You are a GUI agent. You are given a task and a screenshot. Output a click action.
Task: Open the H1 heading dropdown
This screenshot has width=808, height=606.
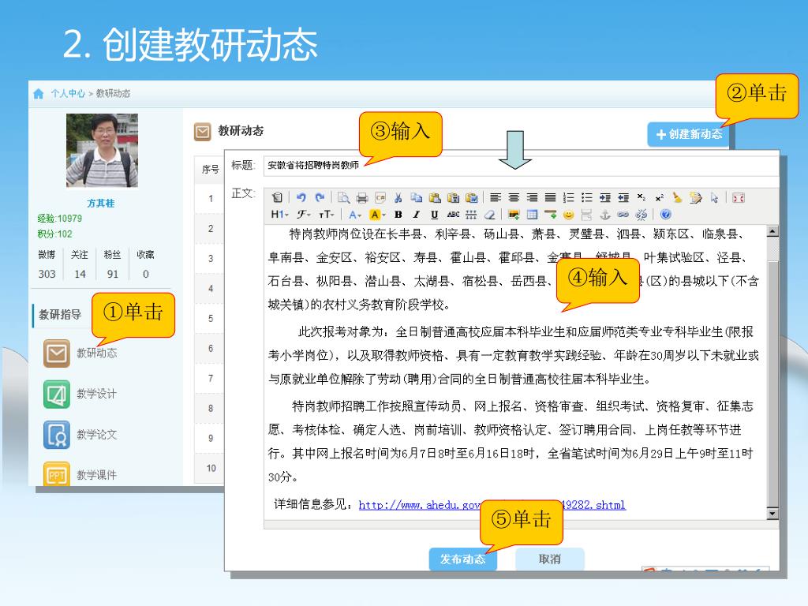[x=280, y=215]
